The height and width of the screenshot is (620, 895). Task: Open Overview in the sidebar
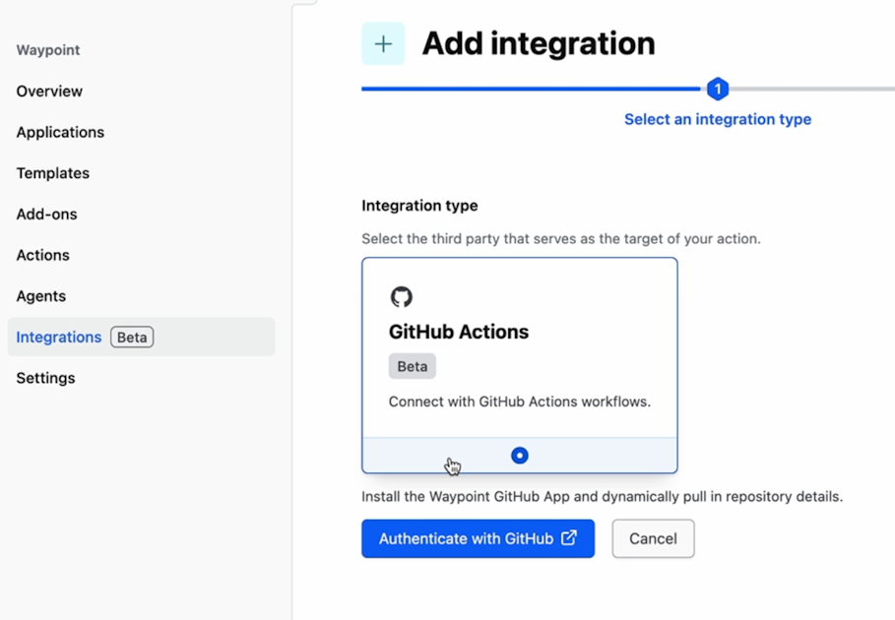coord(49,92)
